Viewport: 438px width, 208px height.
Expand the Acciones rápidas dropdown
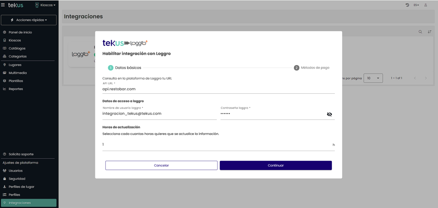(29, 20)
